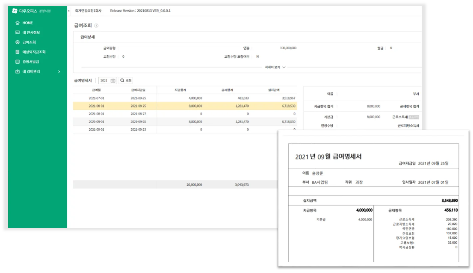This screenshot has height=273, width=473.
Task: Click the 연봉 value 100,000,000
Action: [288, 48]
